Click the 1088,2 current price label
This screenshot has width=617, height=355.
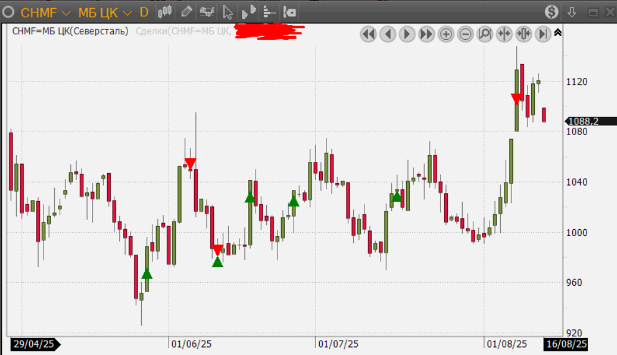(x=583, y=121)
